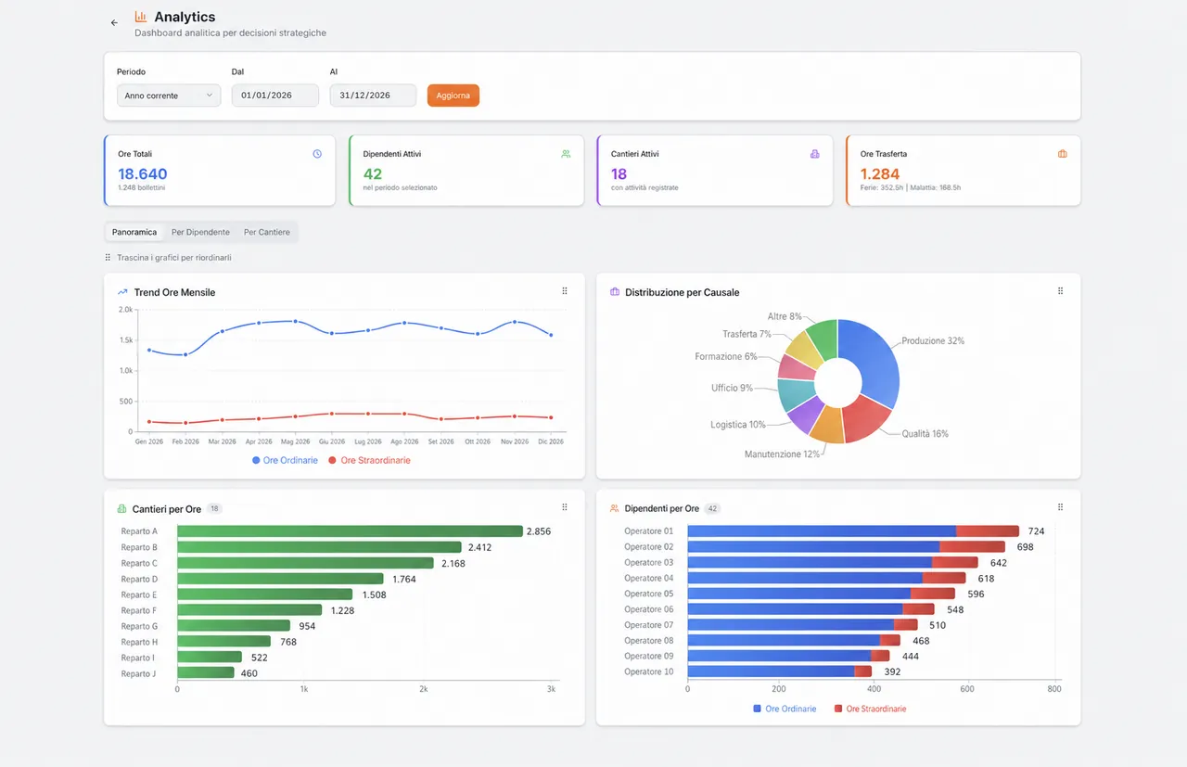Click the Mag 2026 axis label

[295, 441]
